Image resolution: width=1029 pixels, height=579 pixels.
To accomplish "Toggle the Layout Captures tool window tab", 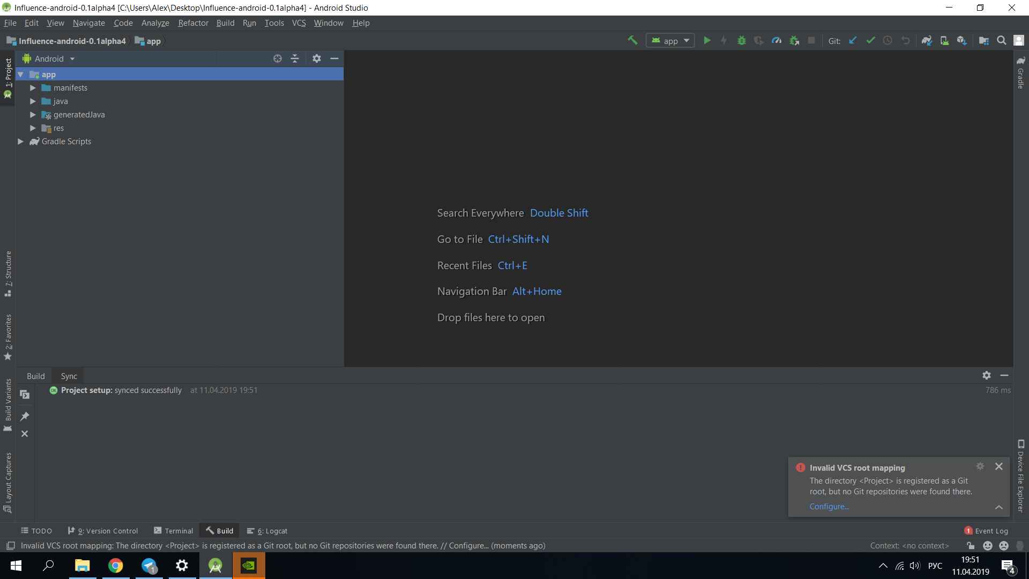I will (8, 482).
